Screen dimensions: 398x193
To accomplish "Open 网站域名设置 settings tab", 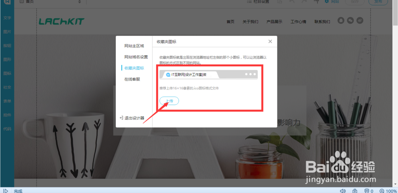I will click(136, 57).
